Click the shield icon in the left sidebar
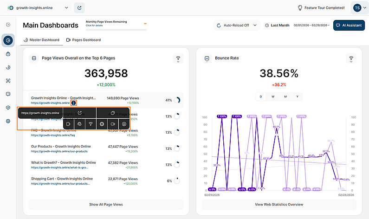This screenshot has width=369, height=219. 8,108
